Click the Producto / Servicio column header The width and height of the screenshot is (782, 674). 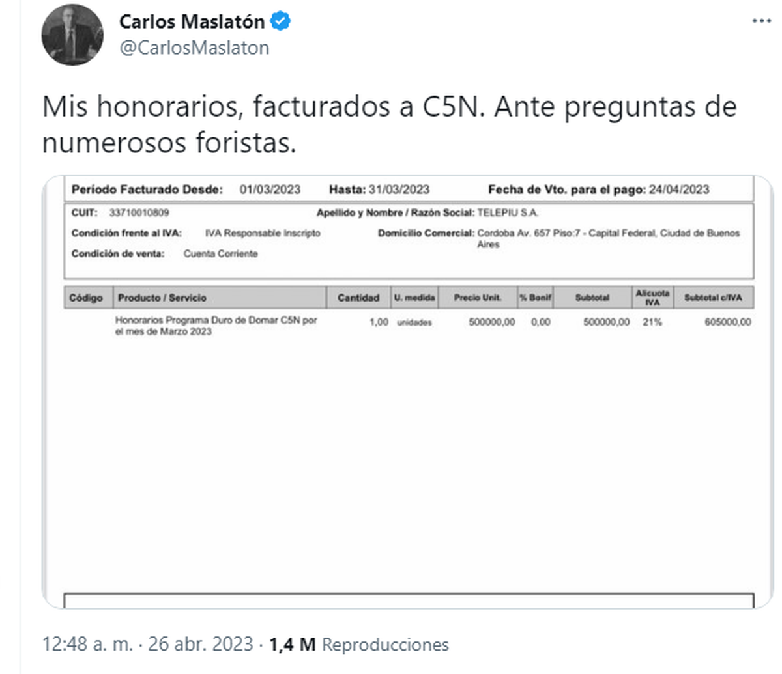162,298
